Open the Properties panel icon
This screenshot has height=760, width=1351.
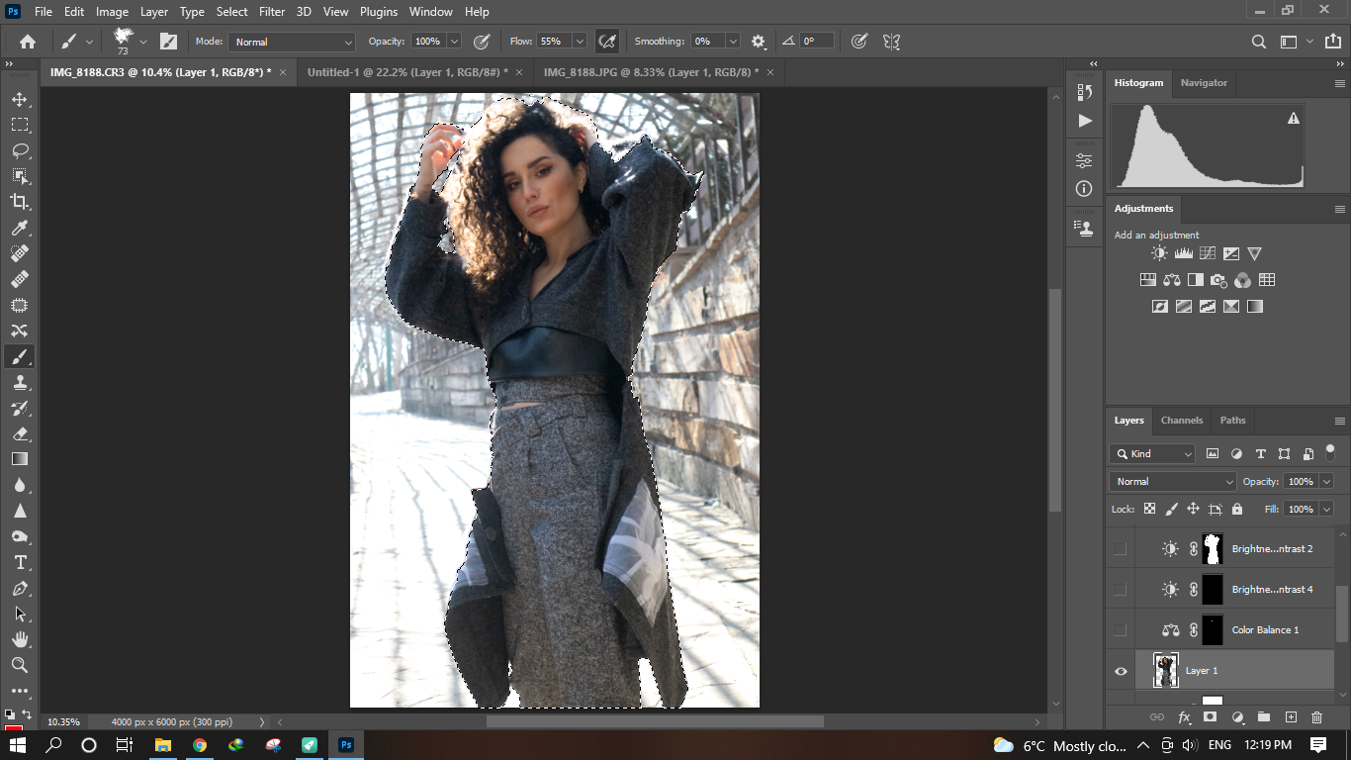pos(1085,160)
